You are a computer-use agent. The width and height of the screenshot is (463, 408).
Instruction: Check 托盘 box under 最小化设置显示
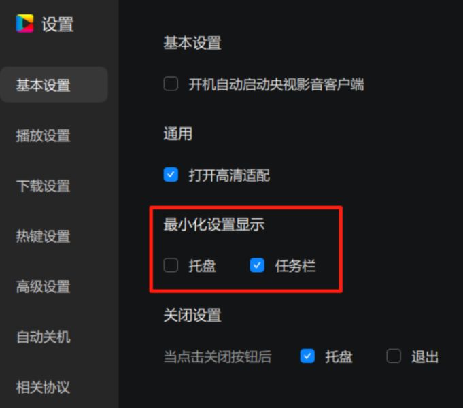171,265
